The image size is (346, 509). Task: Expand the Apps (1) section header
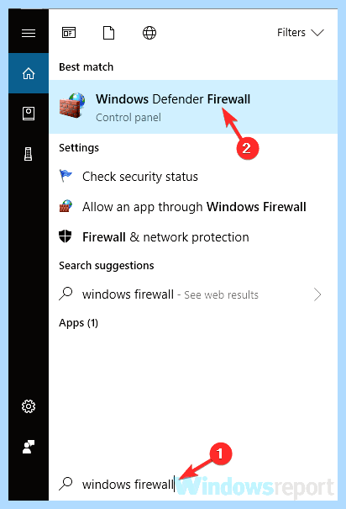(78, 323)
